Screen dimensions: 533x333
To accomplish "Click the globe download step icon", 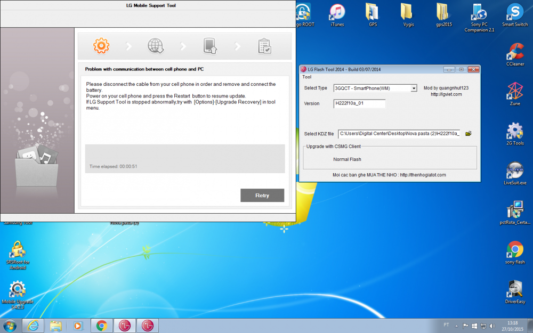I will (156, 46).
